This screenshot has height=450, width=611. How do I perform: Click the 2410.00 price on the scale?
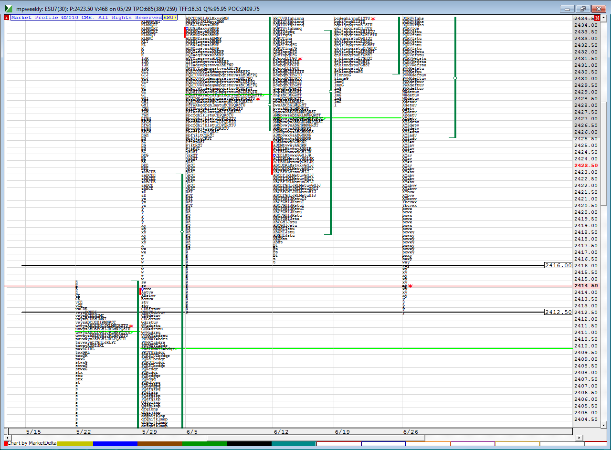point(586,346)
